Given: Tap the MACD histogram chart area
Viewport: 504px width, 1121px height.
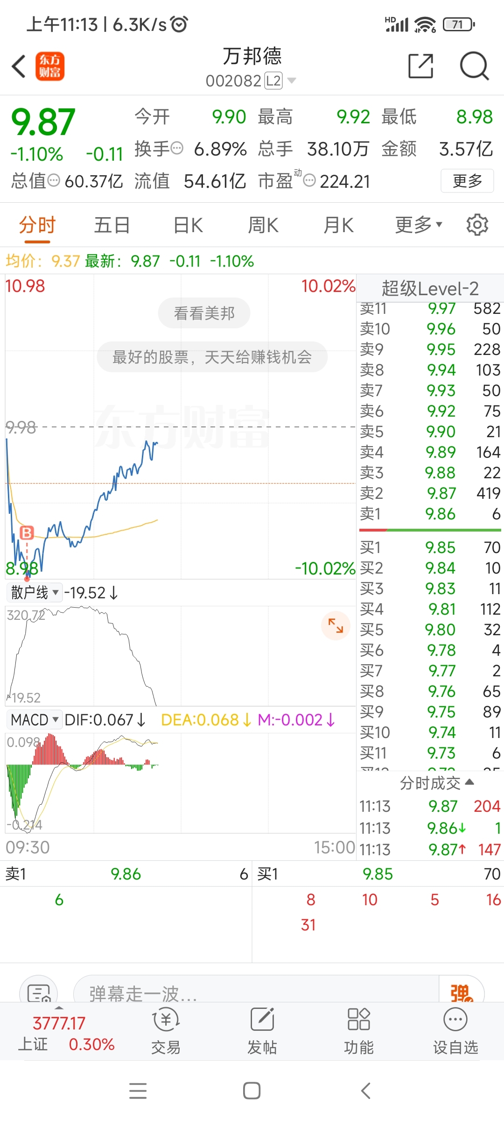Looking at the screenshot, I should click(180, 783).
